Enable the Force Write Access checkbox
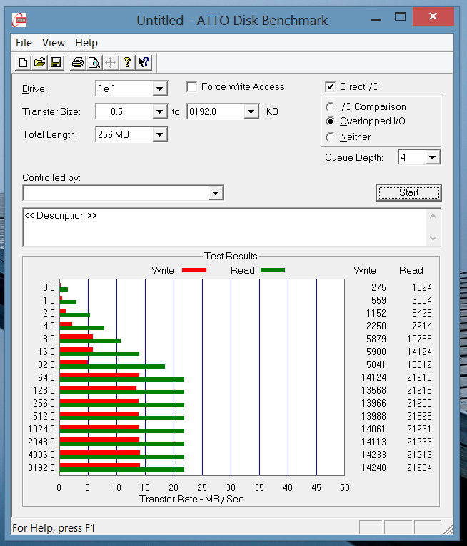The width and height of the screenshot is (467, 546). tap(192, 86)
